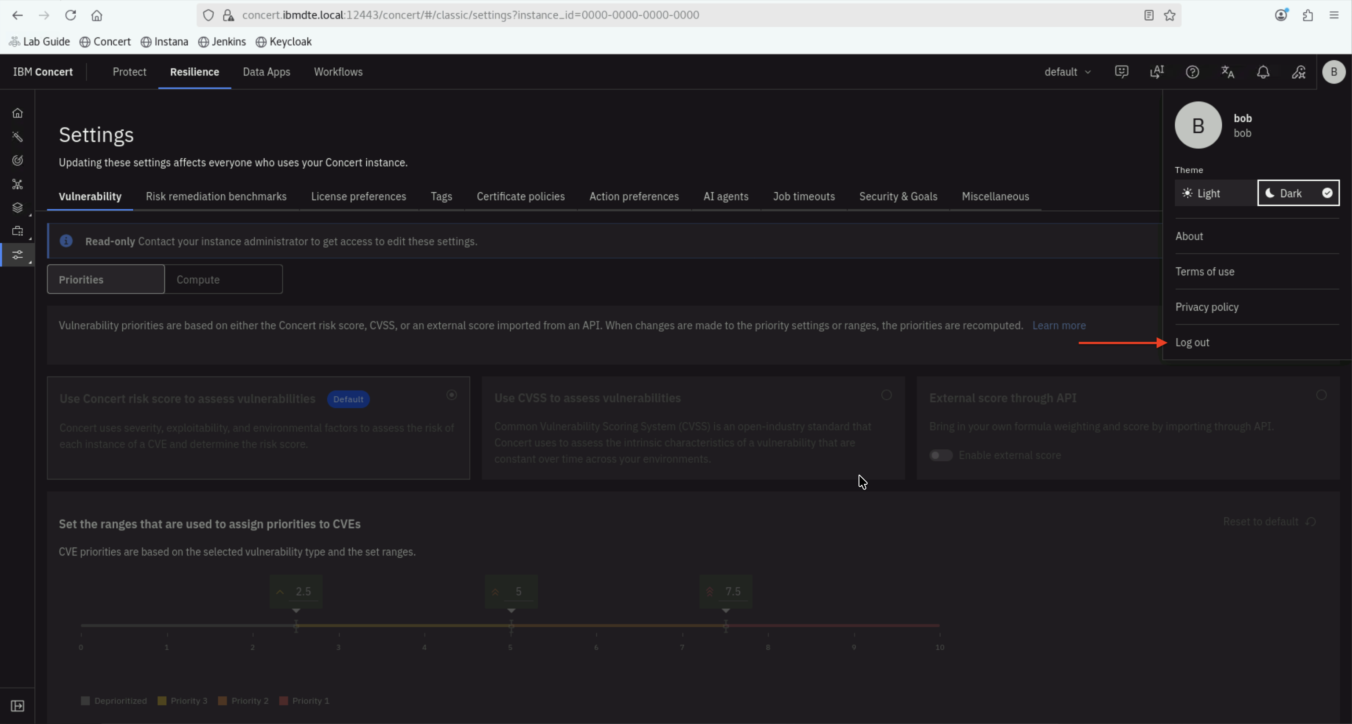Open the browser home page
Image resolution: width=1352 pixels, height=724 pixels.
[97, 15]
